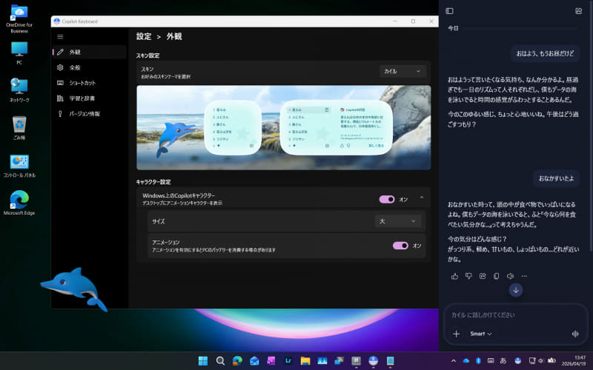Toggle the アニメーション animation switch
The image size is (593, 370).
400,246
